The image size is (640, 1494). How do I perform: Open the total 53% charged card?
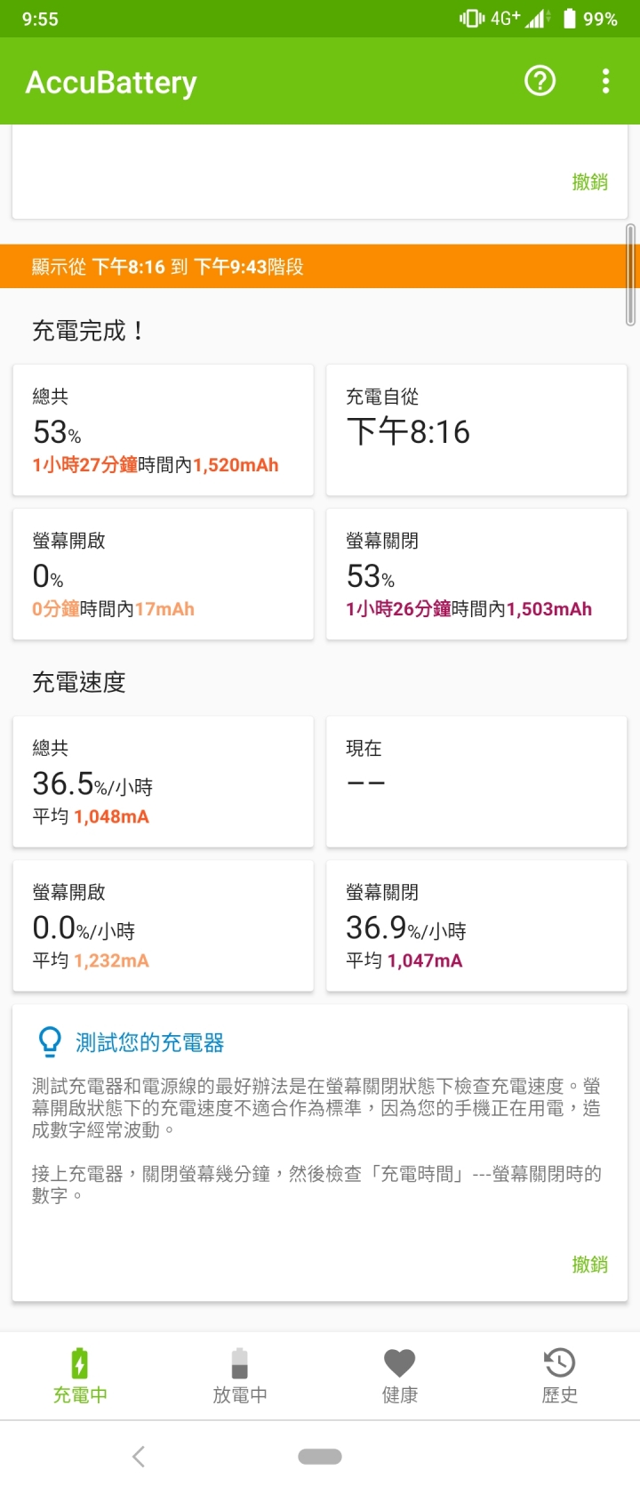163,430
